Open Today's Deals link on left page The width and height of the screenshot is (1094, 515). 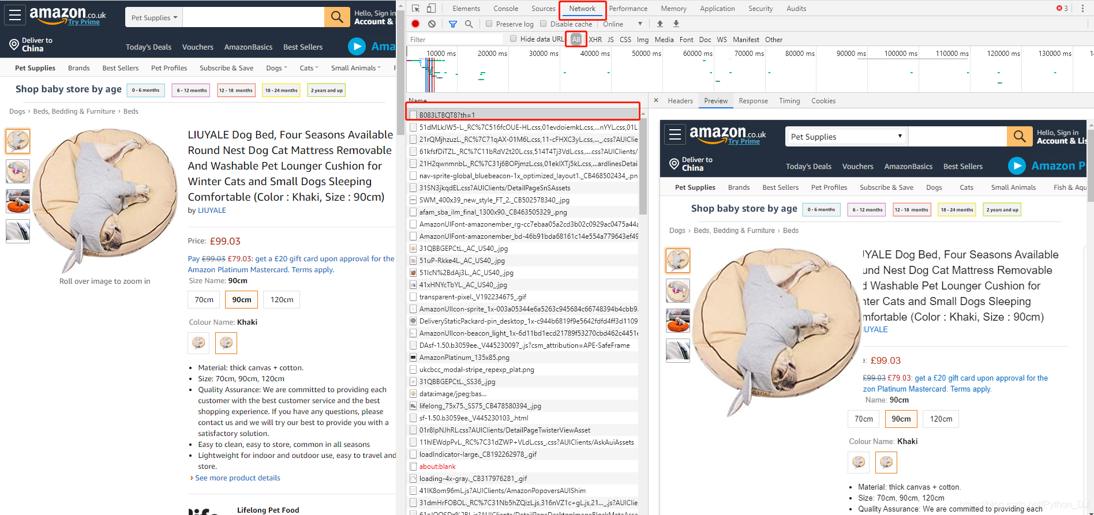pos(148,47)
